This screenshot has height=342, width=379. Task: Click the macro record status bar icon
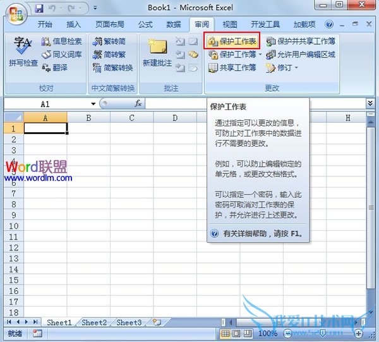[x=37, y=334]
